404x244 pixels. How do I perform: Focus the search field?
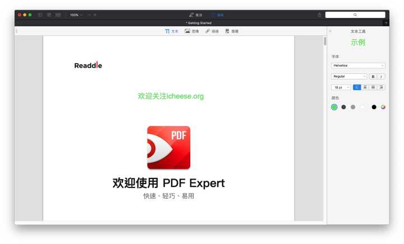(355, 15)
